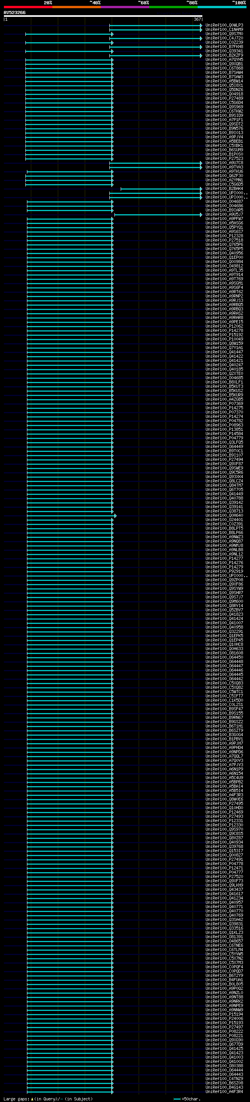Select hit label UniRef100_P04779
The width and height of the screenshot is (250, 1102).
coord(224,438)
